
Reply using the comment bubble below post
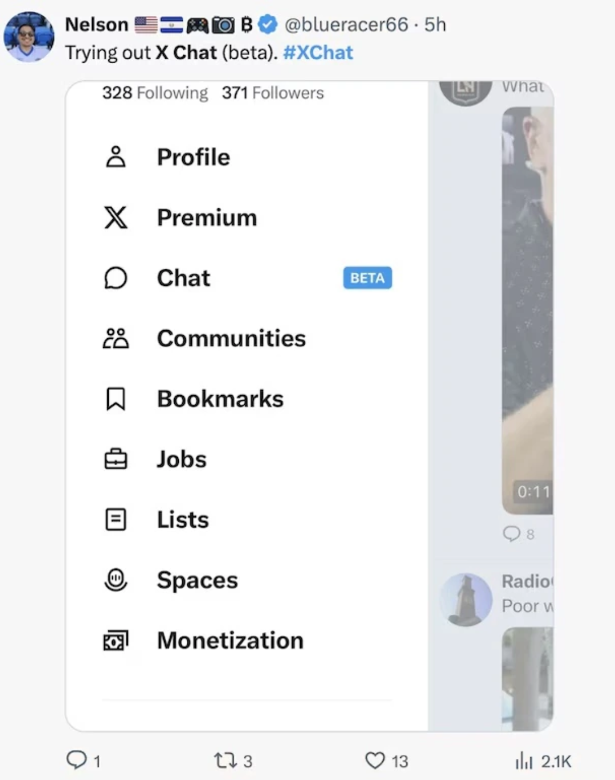[x=76, y=760]
